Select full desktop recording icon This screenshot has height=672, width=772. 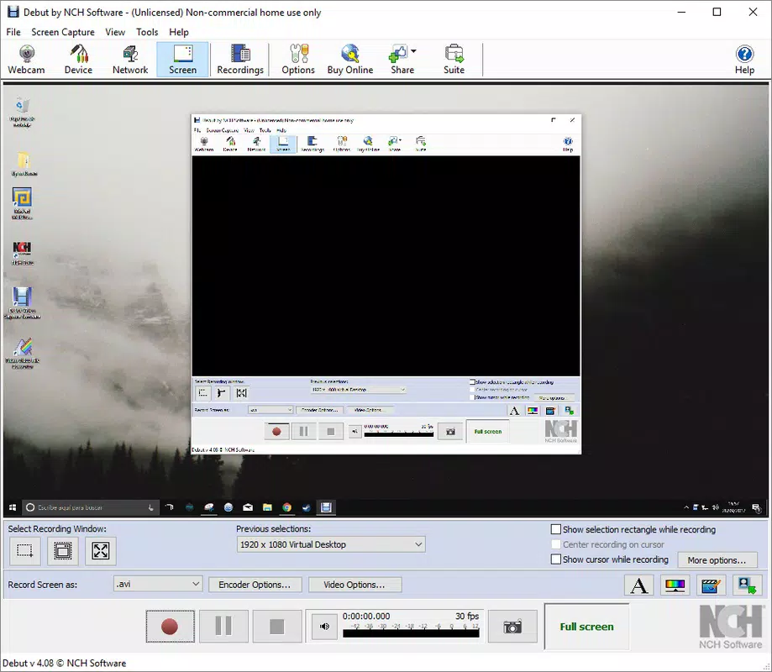[101, 550]
